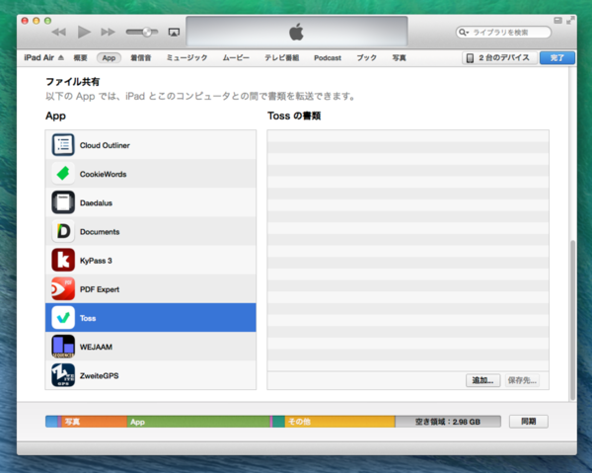Click the search magnifier dropdown icon

point(463,33)
